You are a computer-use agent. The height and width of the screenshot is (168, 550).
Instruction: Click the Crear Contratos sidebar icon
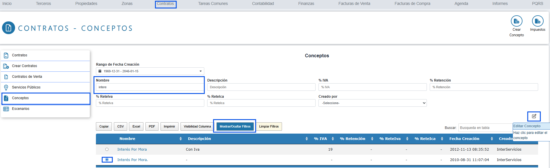[6, 66]
